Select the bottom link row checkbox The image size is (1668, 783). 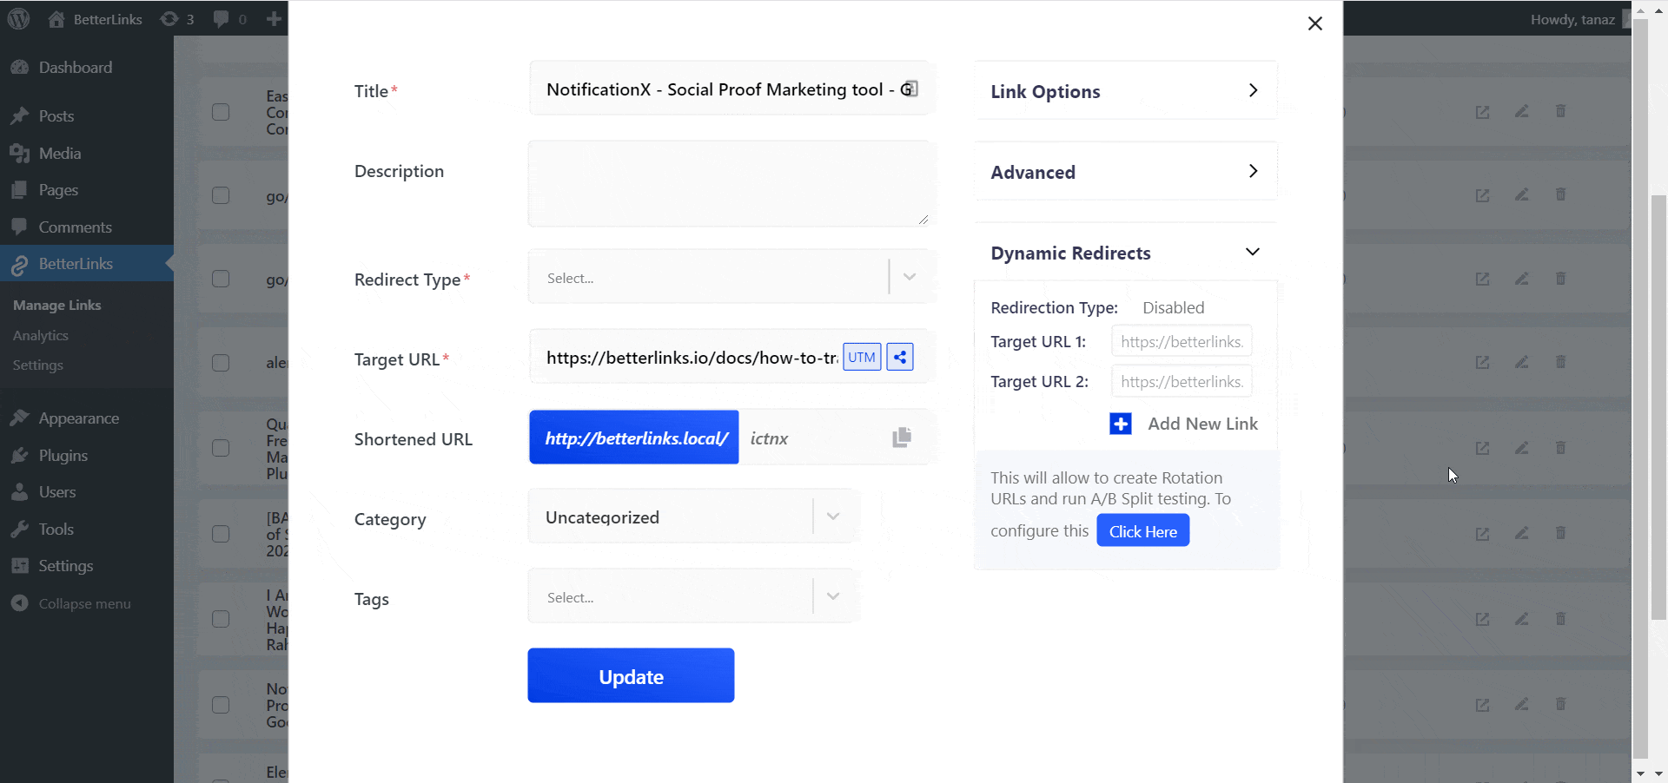pos(221,705)
